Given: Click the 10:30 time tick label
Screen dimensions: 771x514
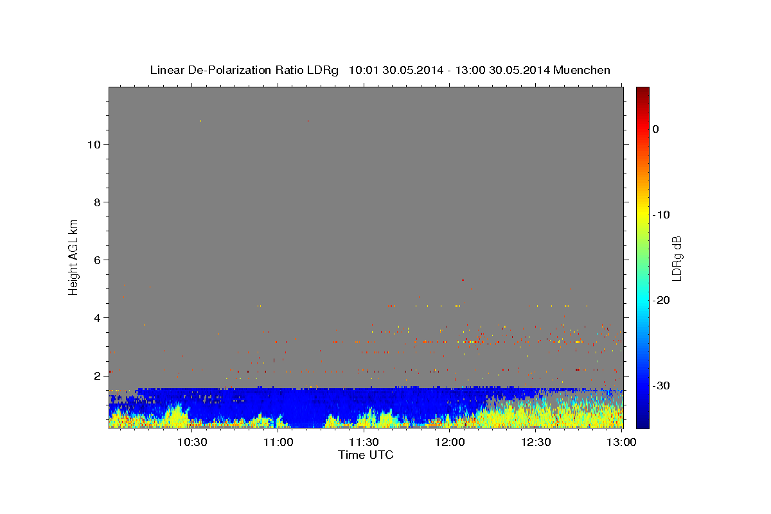Looking at the screenshot, I should tap(192, 443).
